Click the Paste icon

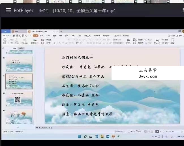[5, 40]
